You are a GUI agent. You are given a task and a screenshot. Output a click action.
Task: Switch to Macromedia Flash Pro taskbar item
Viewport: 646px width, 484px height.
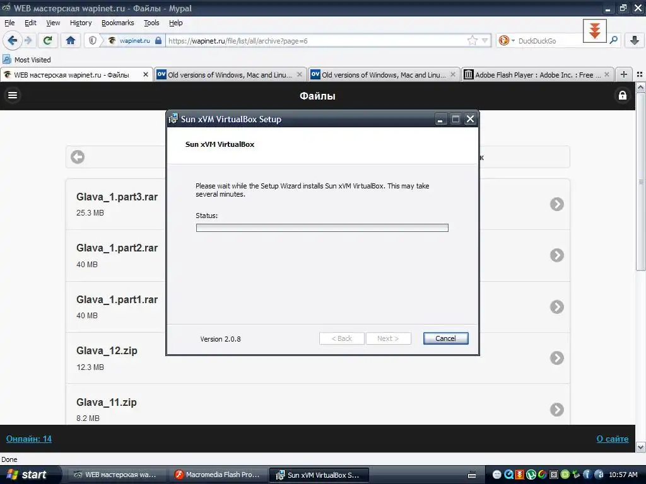click(218, 475)
